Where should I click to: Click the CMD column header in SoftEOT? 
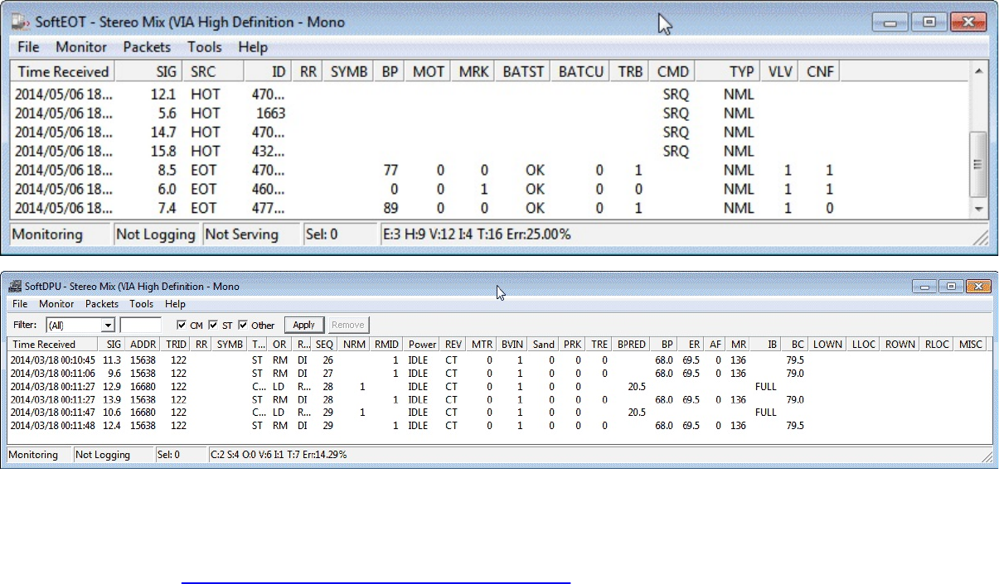[x=672, y=71]
